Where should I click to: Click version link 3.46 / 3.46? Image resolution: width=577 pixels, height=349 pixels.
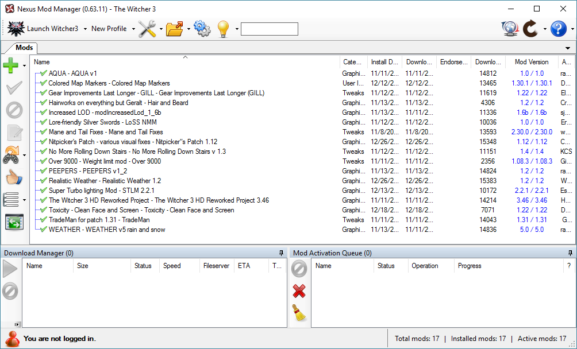click(532, 200)
